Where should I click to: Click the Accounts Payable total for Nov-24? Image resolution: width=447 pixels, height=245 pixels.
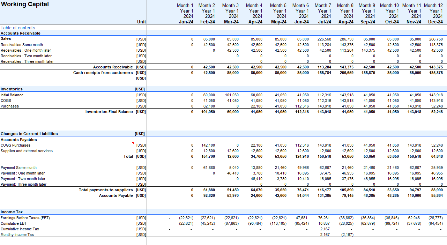tap(414, 195)
